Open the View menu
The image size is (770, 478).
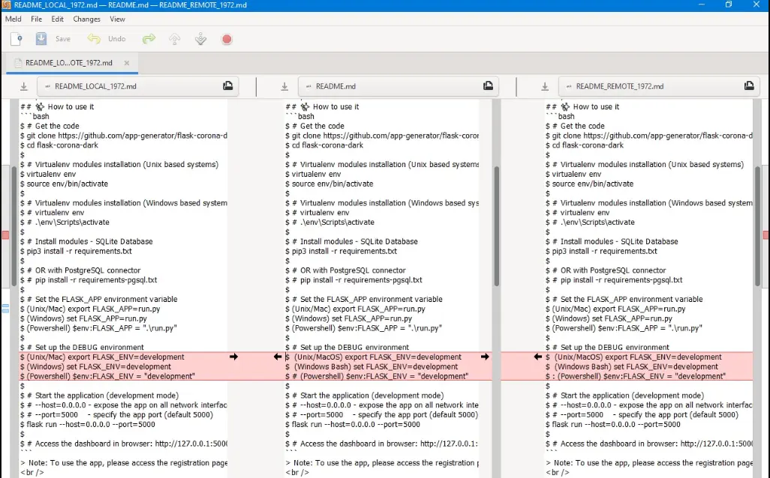(x=117, y=19)
